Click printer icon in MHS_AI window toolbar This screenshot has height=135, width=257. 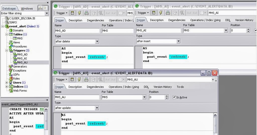click(168, 13)
